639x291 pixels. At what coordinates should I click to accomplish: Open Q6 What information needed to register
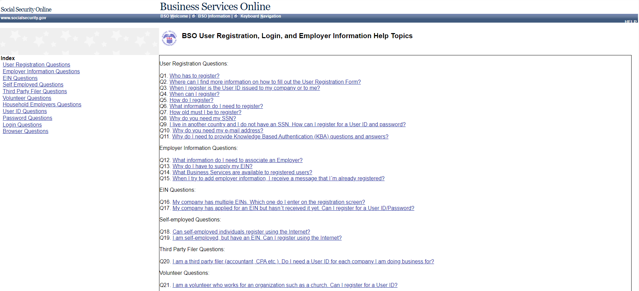(216, 106)
